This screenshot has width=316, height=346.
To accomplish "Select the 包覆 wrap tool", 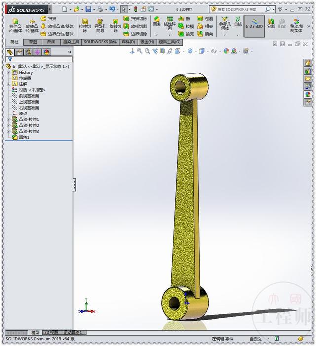I will pyautogui.click(x=205, y=19).
